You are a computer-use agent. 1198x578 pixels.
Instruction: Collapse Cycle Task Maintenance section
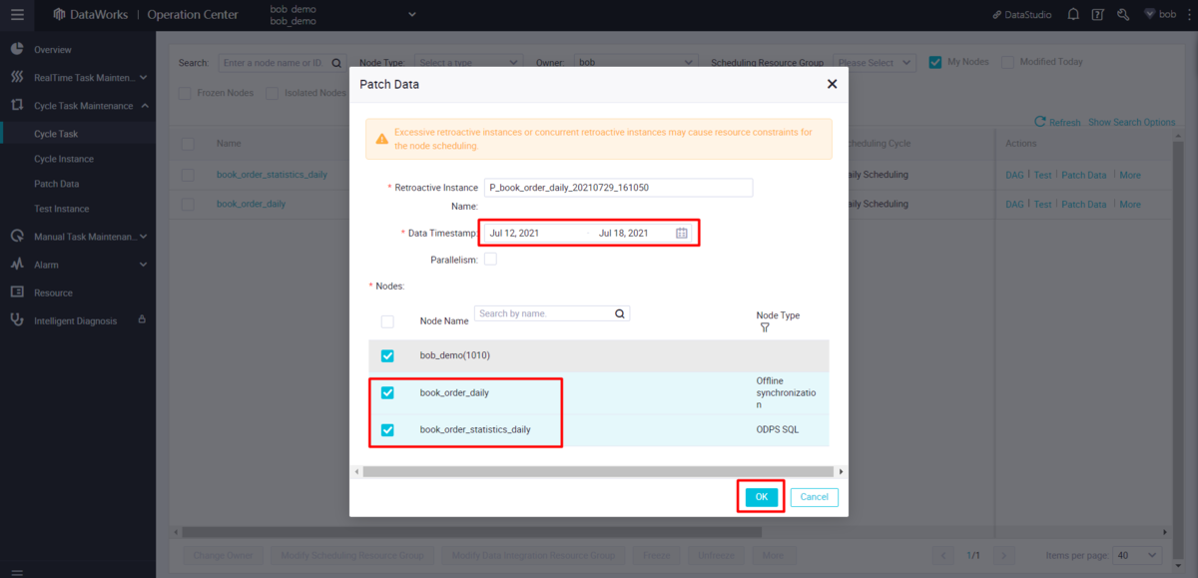click(143, 105)
